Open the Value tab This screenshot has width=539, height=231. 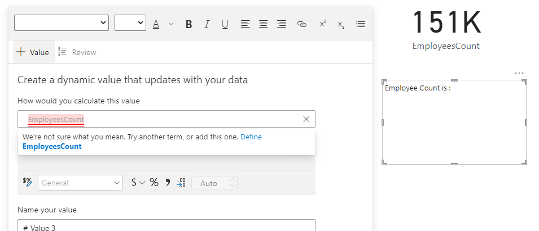coord(34,52)
